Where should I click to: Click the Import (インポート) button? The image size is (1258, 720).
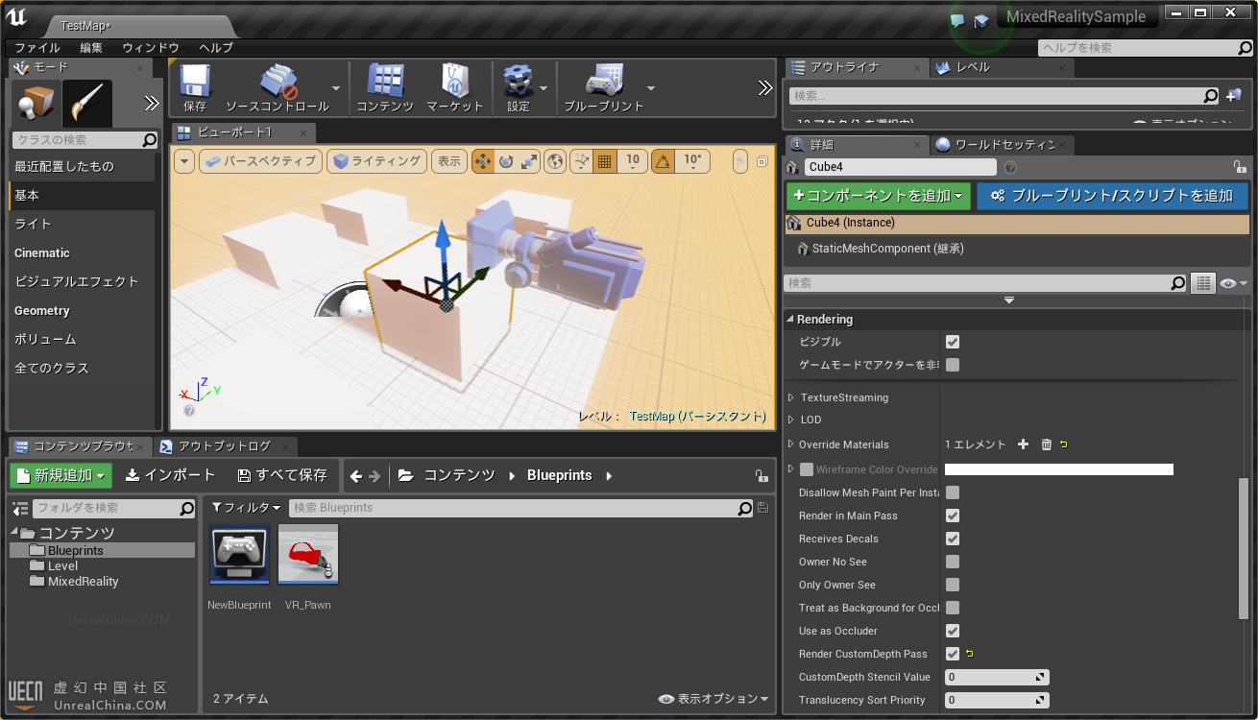coord(171,475)
